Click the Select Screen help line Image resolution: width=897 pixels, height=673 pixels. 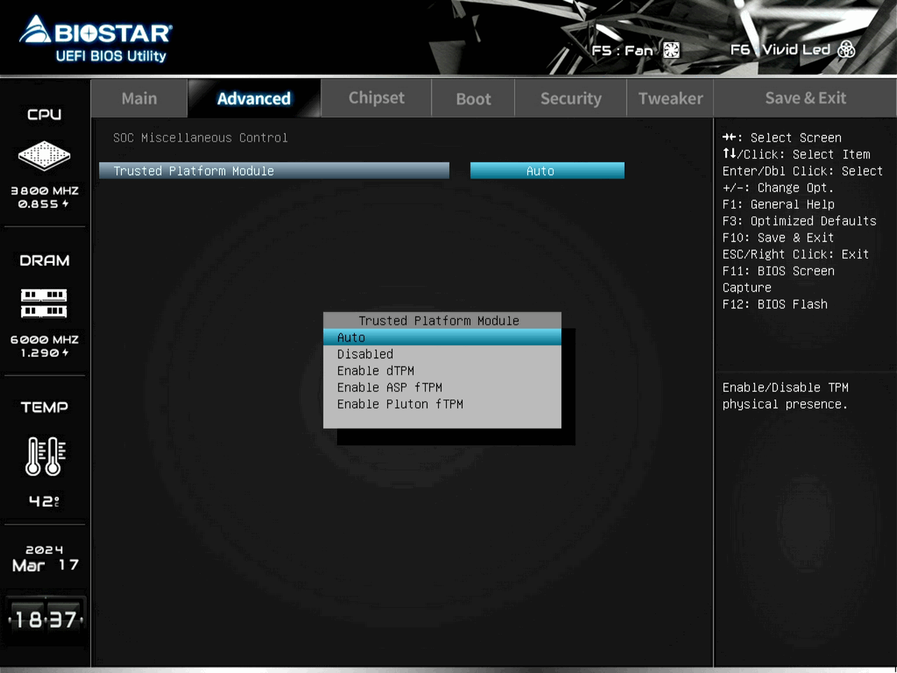click(x=782, y=138)
